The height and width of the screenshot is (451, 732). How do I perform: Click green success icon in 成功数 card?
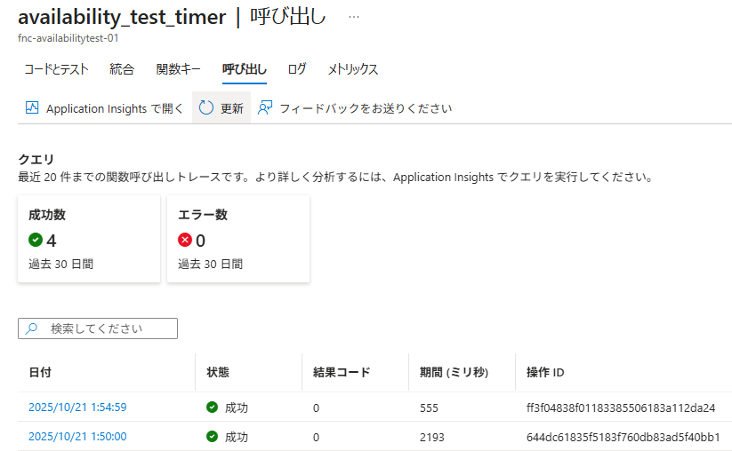click(x=36, y=240)
